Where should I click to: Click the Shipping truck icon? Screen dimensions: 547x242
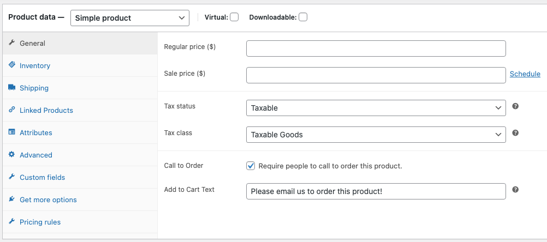tap(12, 87)
